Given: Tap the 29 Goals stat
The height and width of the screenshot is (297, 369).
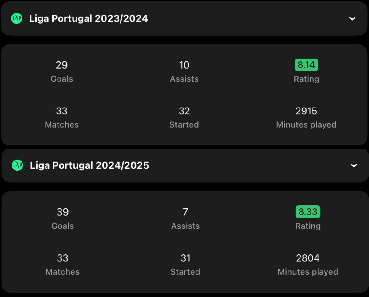Looking at the screenshot, I should pos(62,71).
